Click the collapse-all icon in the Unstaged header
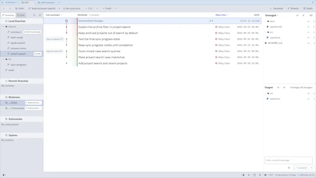 coord(297,15)
